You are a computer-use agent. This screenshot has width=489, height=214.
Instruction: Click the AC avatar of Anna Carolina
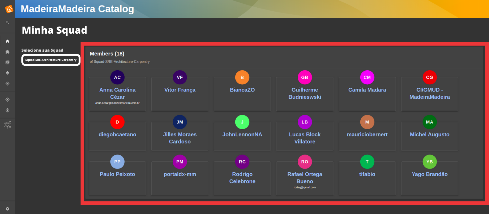pyautogui.click(x=117, y=77)
